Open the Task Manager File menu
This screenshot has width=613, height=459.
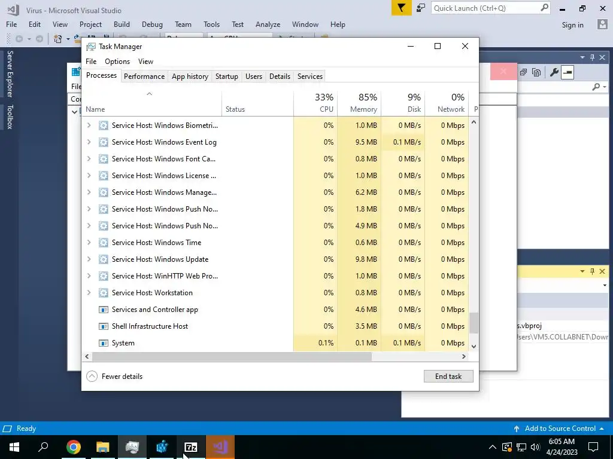pos(91,62)
